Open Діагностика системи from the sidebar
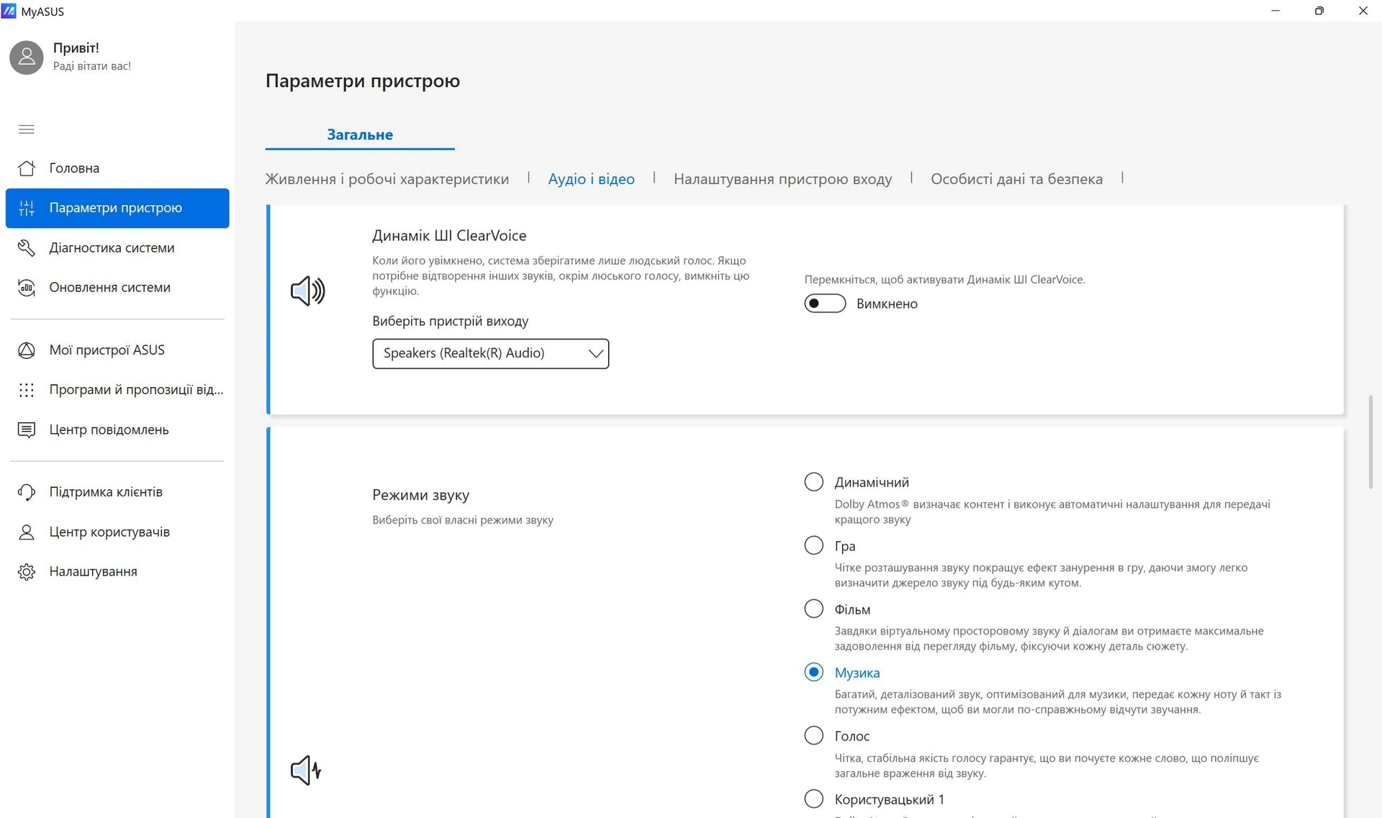The width and height of the screenshot is (1382, 818). click(117, 248)
